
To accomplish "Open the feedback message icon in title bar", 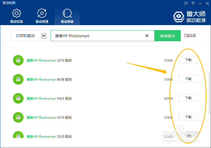I will 186,3.
